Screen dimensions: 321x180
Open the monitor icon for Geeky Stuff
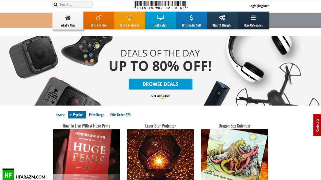160,18
